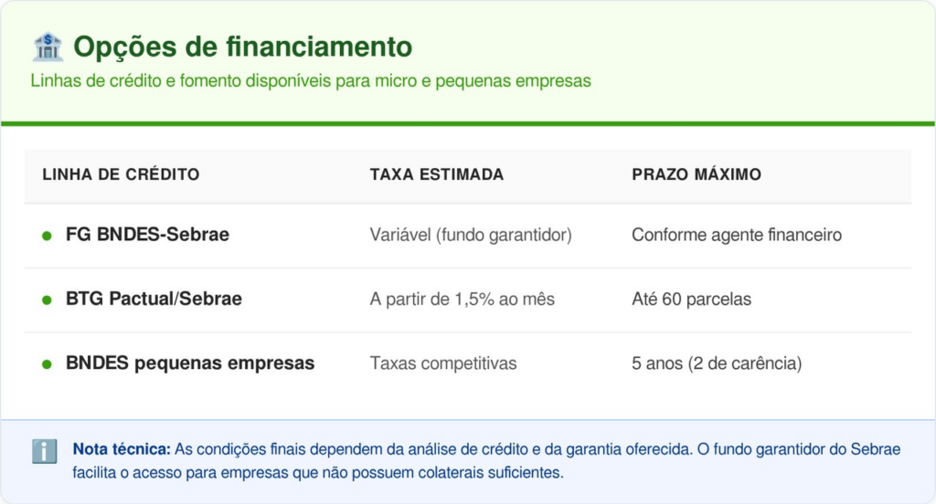936x504 pixels.
Task: Click the 5 anos (2 de carência) cell
Action: 716,363
